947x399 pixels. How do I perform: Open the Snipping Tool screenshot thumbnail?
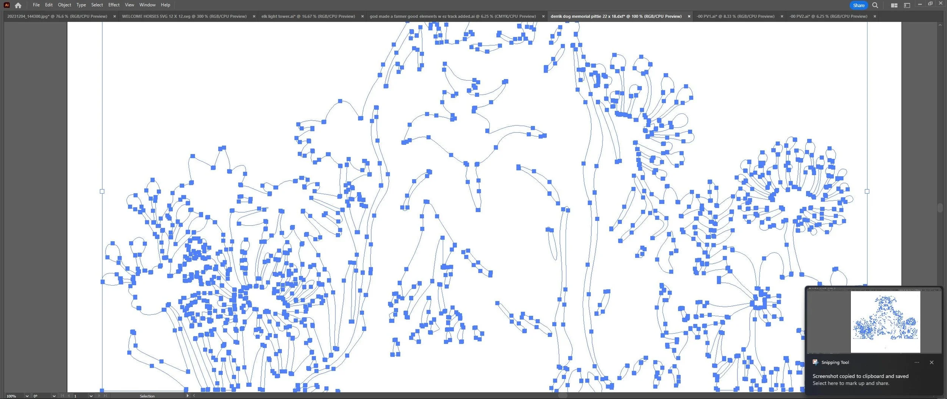click(874, 320)
